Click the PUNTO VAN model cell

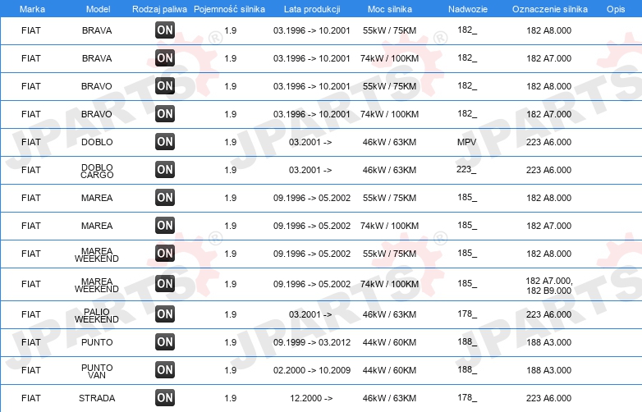[97, 371]
